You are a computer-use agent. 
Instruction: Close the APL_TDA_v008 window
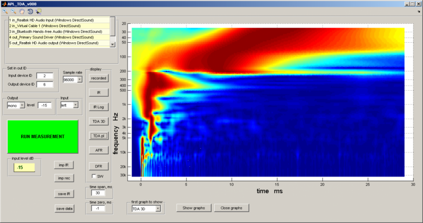[x=419, y=4]
